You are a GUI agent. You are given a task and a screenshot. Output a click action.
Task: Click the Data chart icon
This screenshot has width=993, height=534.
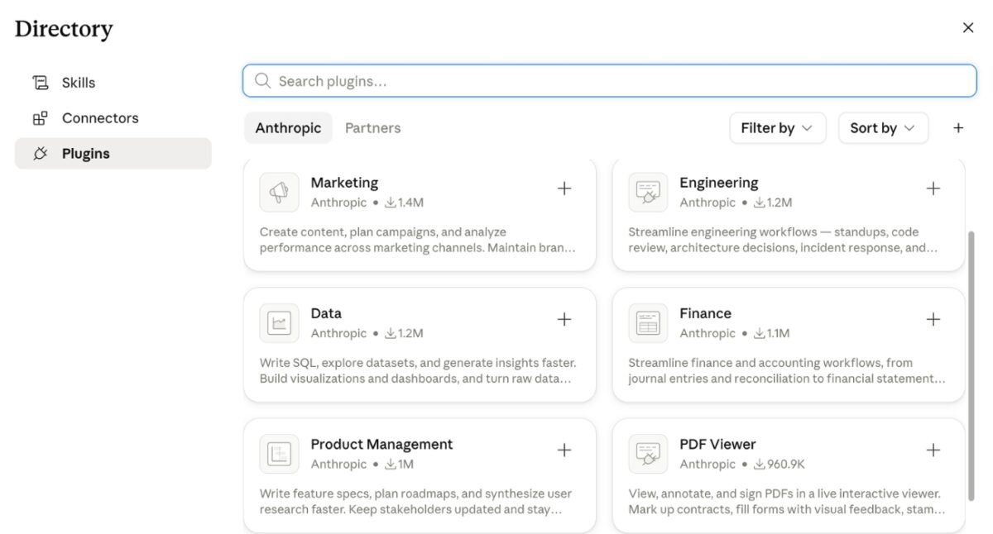[x=279, y=322]
